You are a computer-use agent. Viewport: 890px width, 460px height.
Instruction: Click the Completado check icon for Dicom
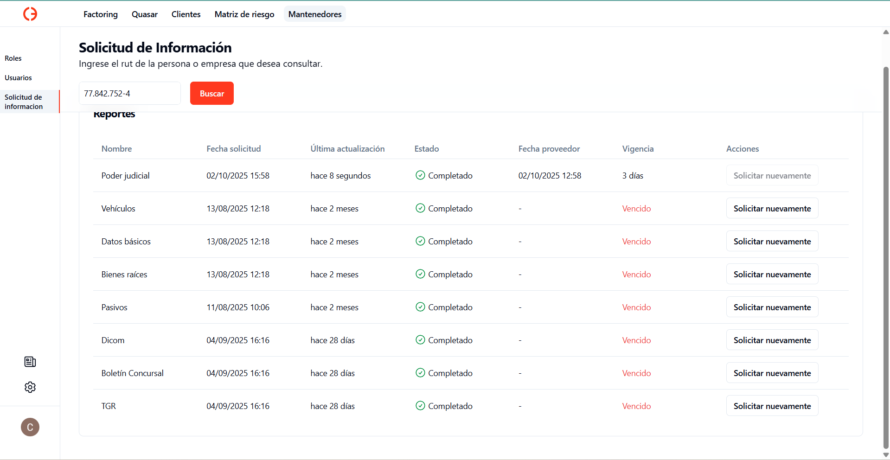click(420, 340)
